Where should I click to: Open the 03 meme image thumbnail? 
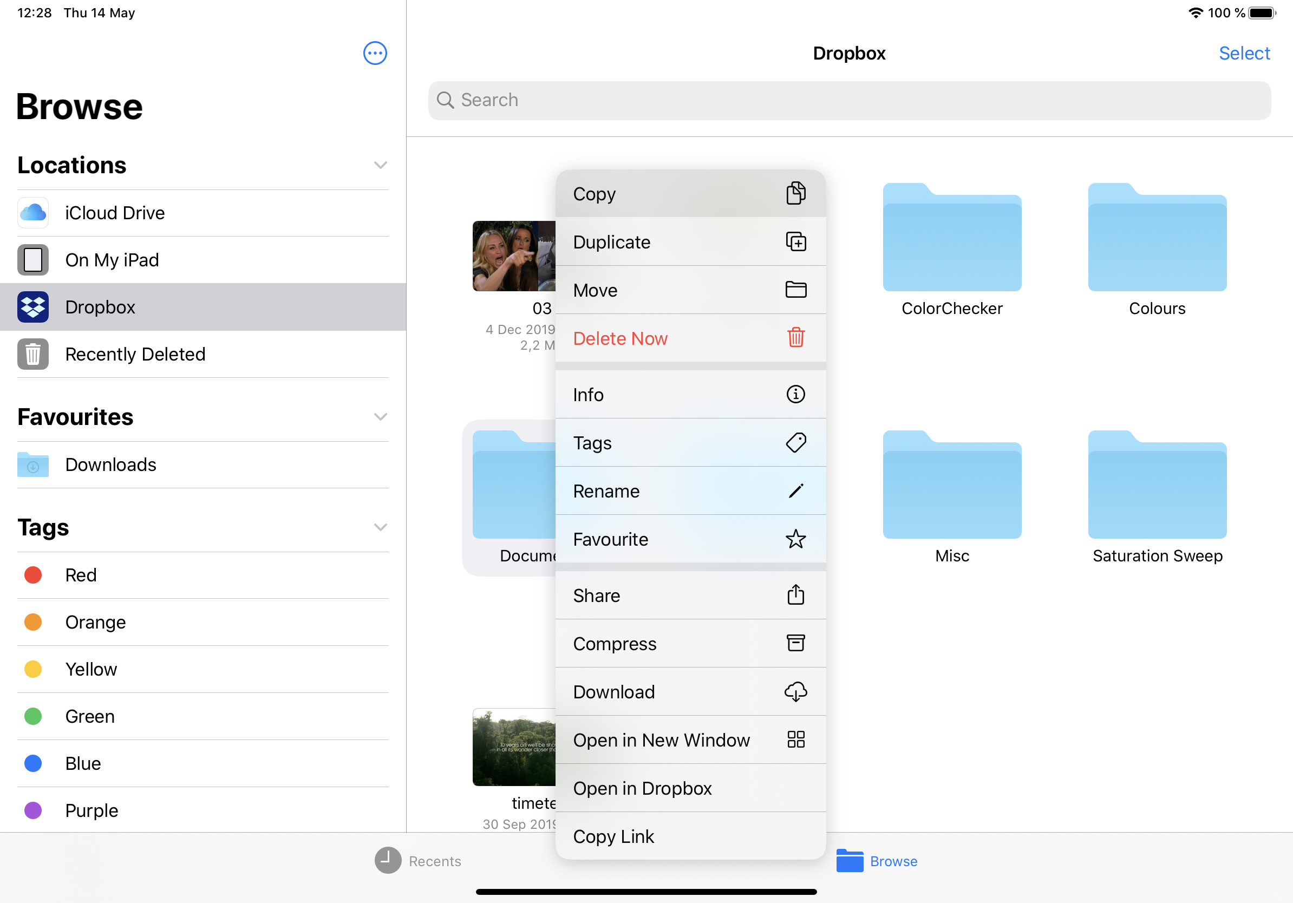(x=514, y=256)
